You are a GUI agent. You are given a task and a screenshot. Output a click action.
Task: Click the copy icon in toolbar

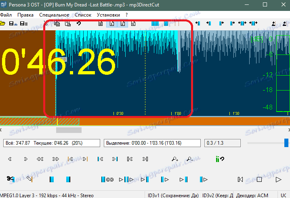coord(57,23)
